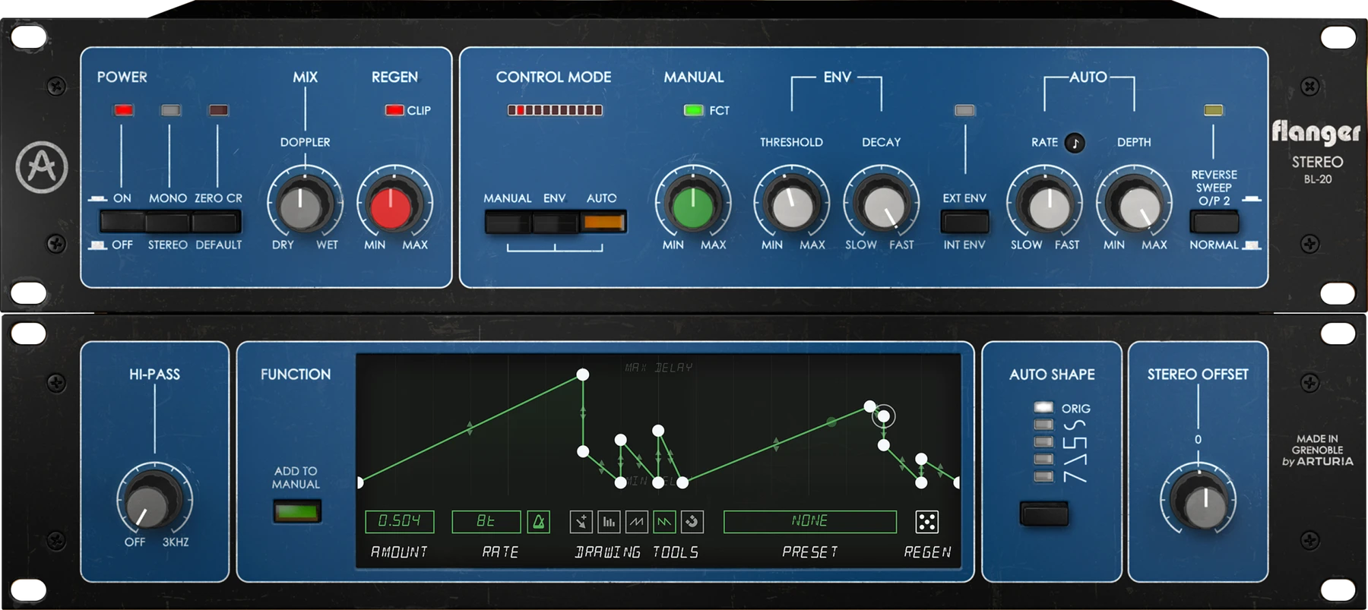Click the DRAWING TOOLS label

click(x=636, y=552)
